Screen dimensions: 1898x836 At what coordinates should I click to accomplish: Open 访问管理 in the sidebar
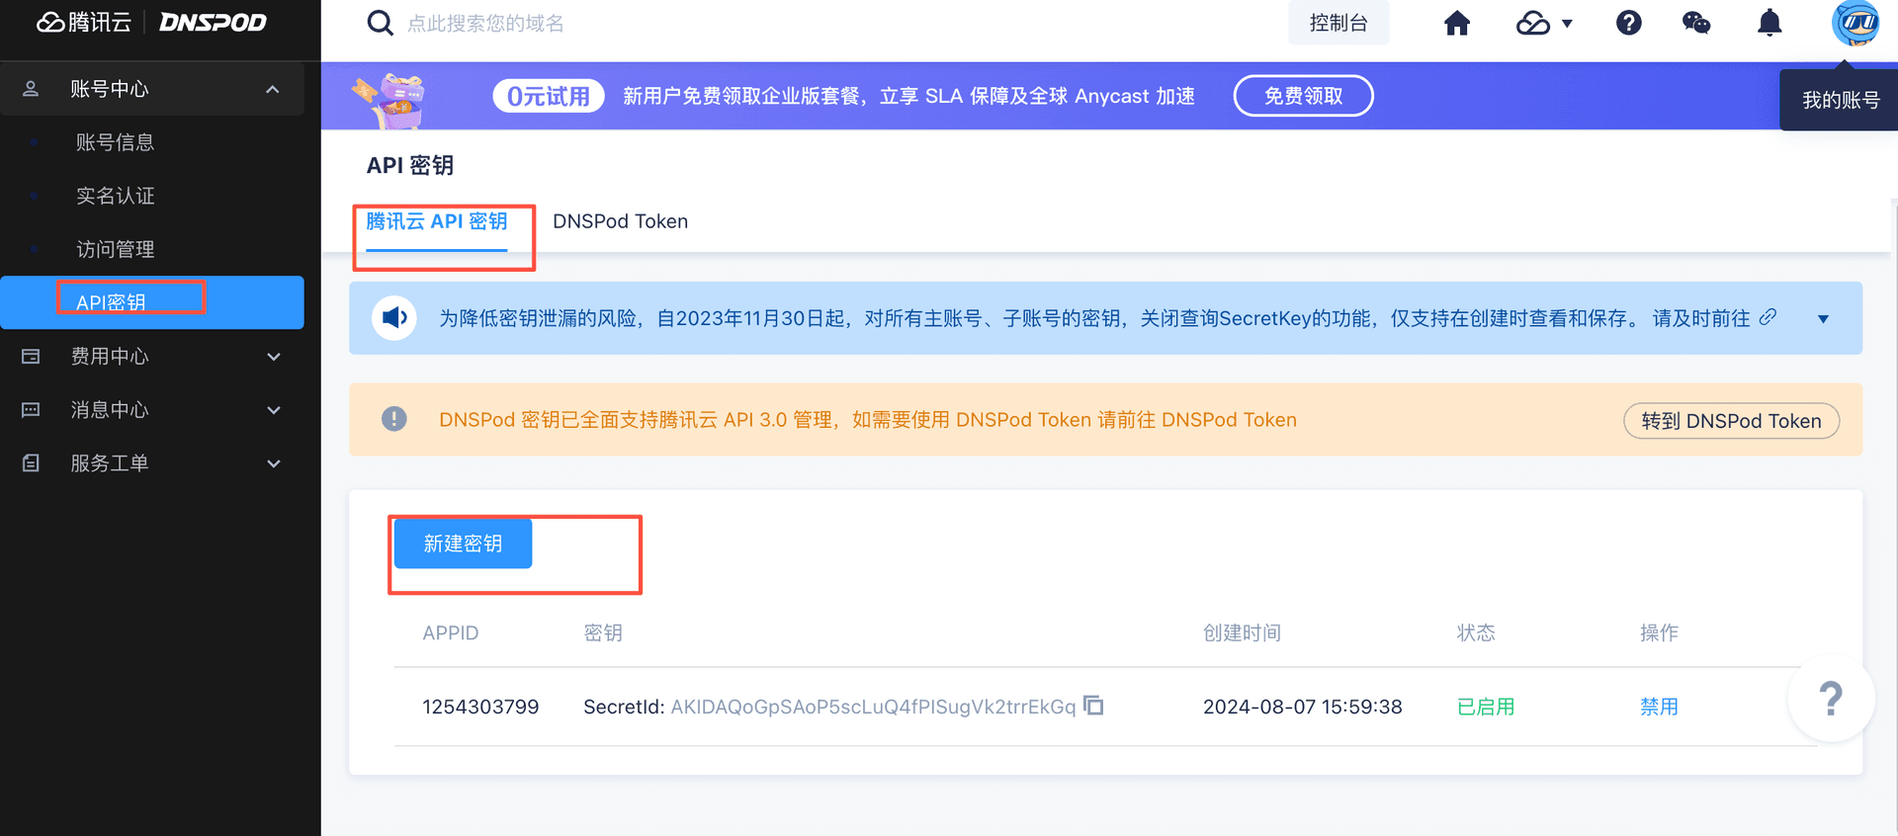(x=116, y=249)
